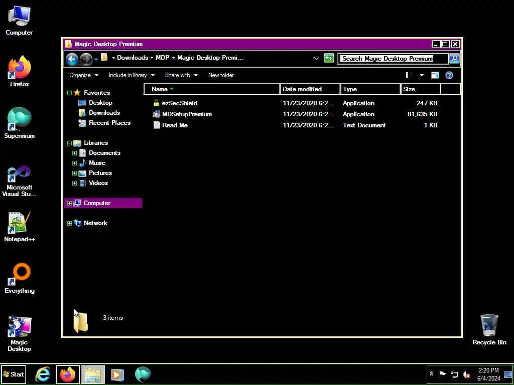Go back with the Back arrow button
Screen dimensions: 514x385
[72, 59]
